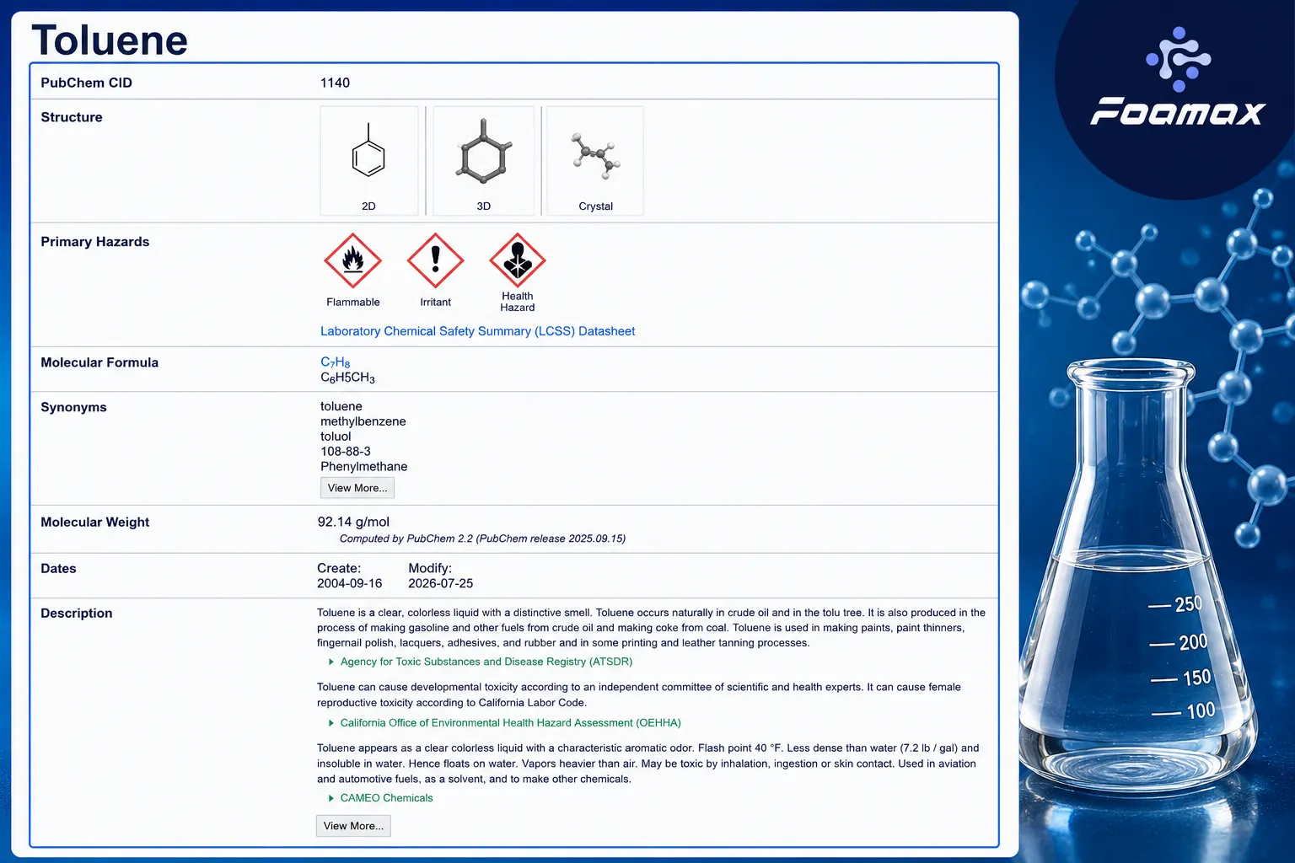Screen dimensions: 1295x863
Task: Click the C6H5CH3 formula text
Action: point(347,378)
